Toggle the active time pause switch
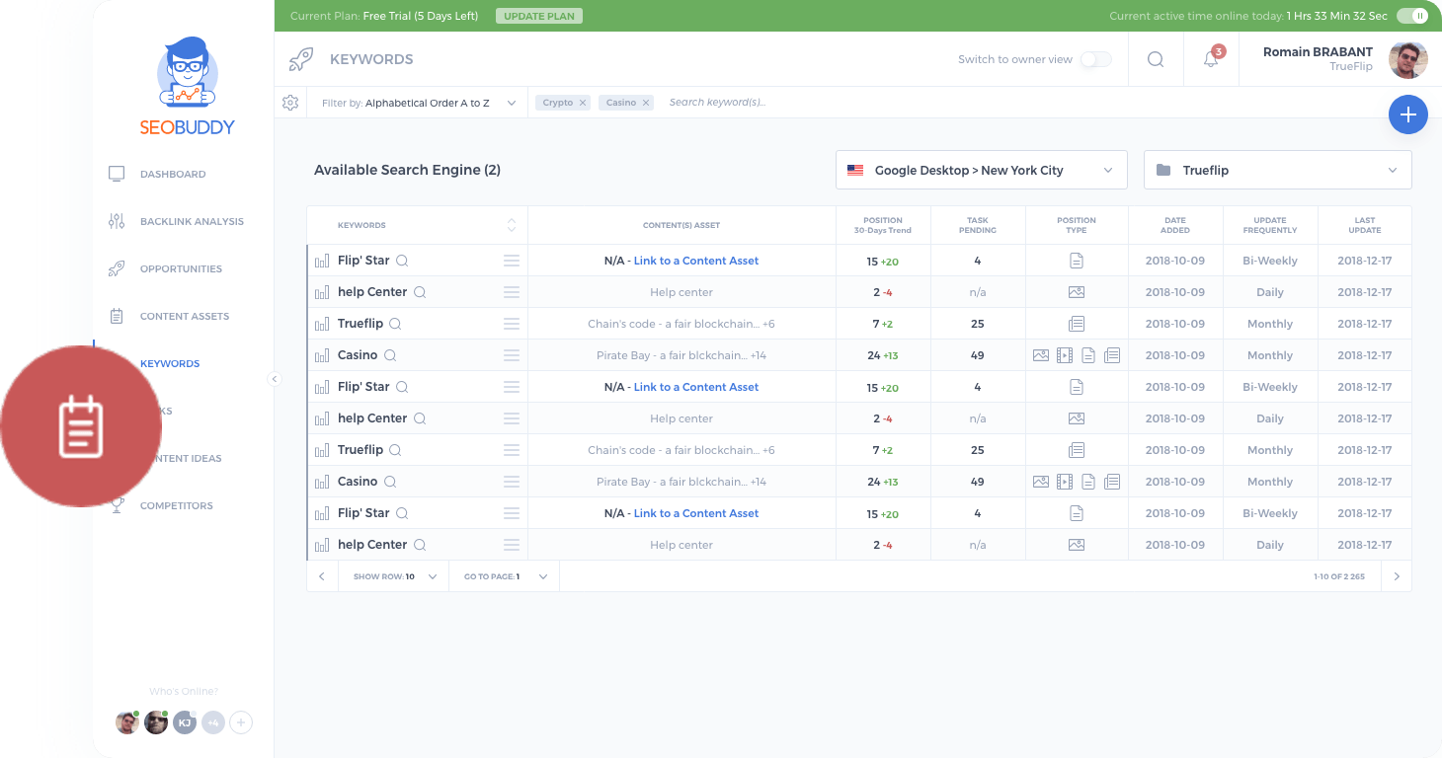The image size is (1442, 758). pos(1412,16)
